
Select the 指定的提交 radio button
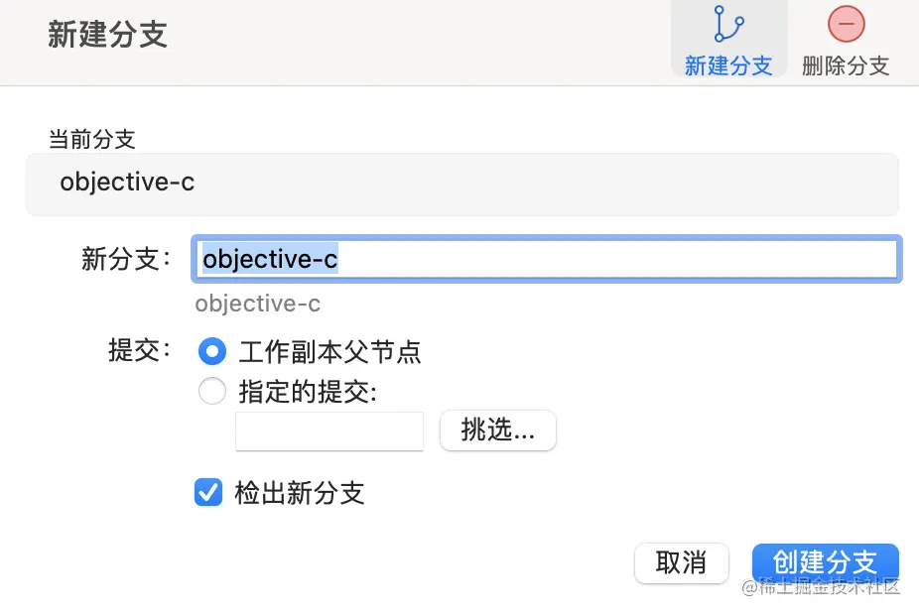click(212, 392)
